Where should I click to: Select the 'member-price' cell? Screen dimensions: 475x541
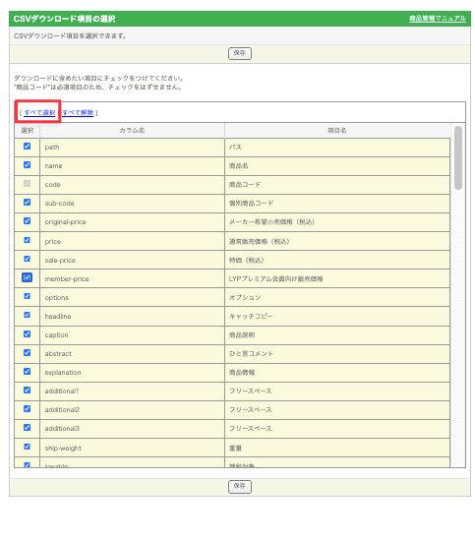(x=132, y=278)
